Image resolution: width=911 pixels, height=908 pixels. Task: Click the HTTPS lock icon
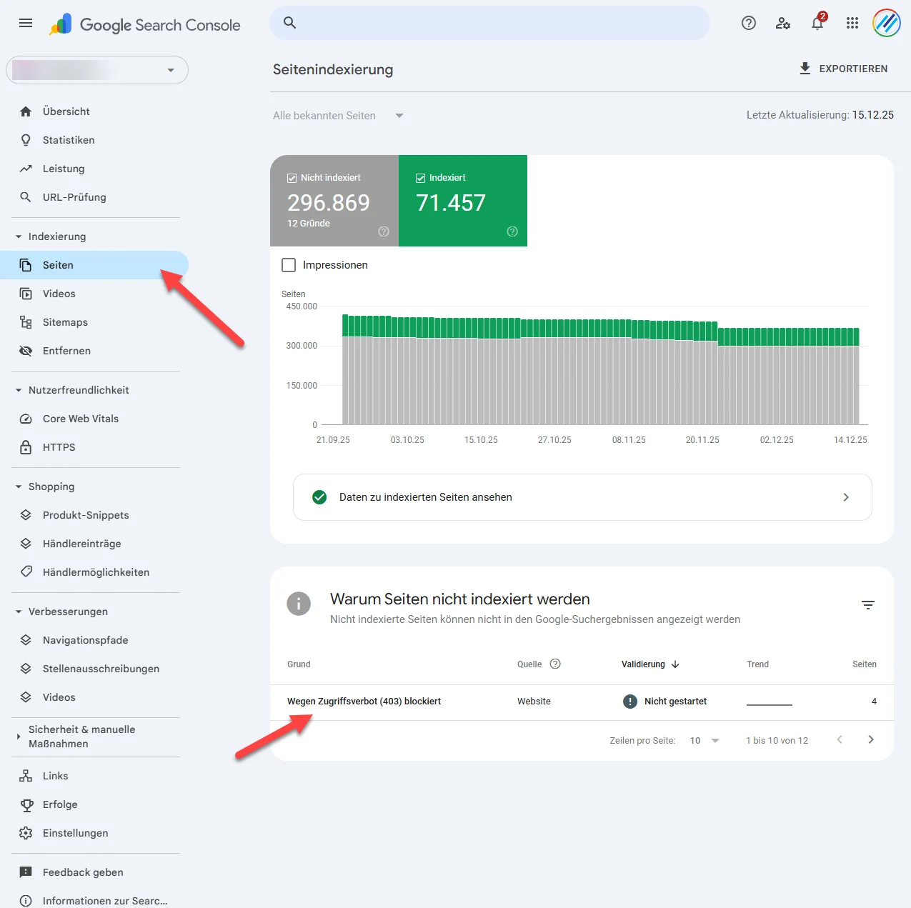pyautogui.click(x=26, y=447)
